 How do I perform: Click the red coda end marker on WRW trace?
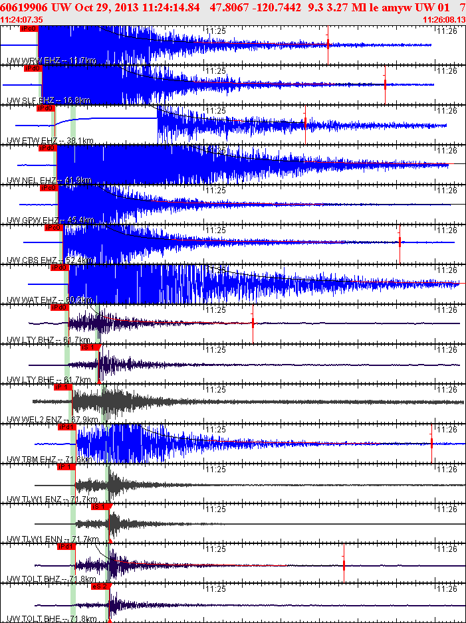click(328, 44)
